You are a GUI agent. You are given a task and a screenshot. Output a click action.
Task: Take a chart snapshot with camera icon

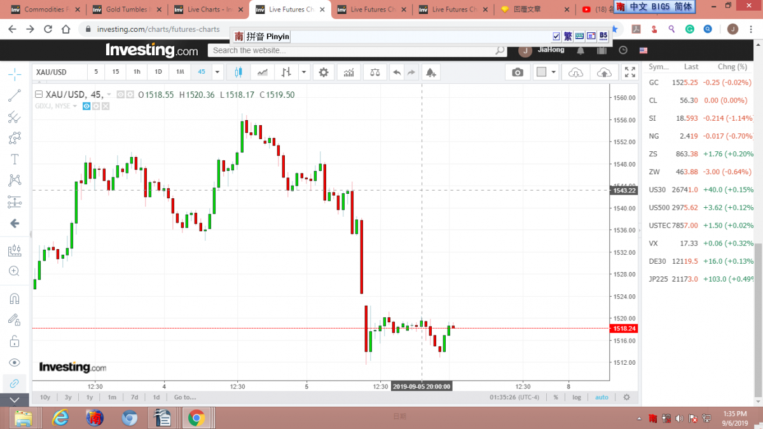[x=518, y=72]
